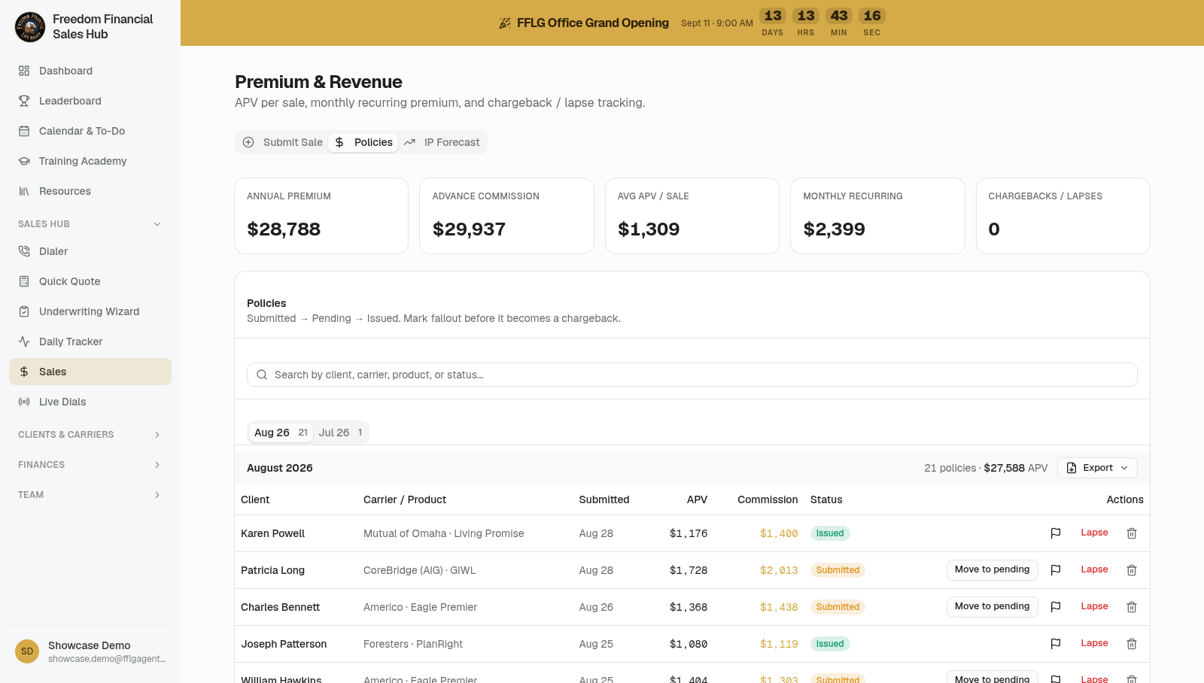Click Charles Bennett client name
The image size is (1204, 683).
[x=280, y=607]
